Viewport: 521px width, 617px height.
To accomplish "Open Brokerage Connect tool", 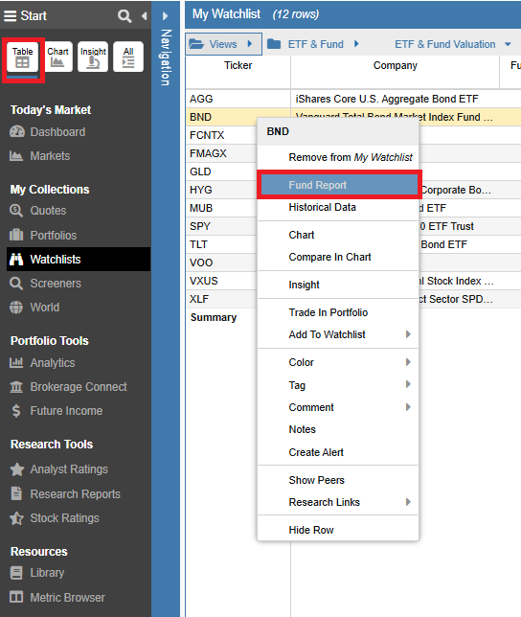I will (x=68, y=387).
